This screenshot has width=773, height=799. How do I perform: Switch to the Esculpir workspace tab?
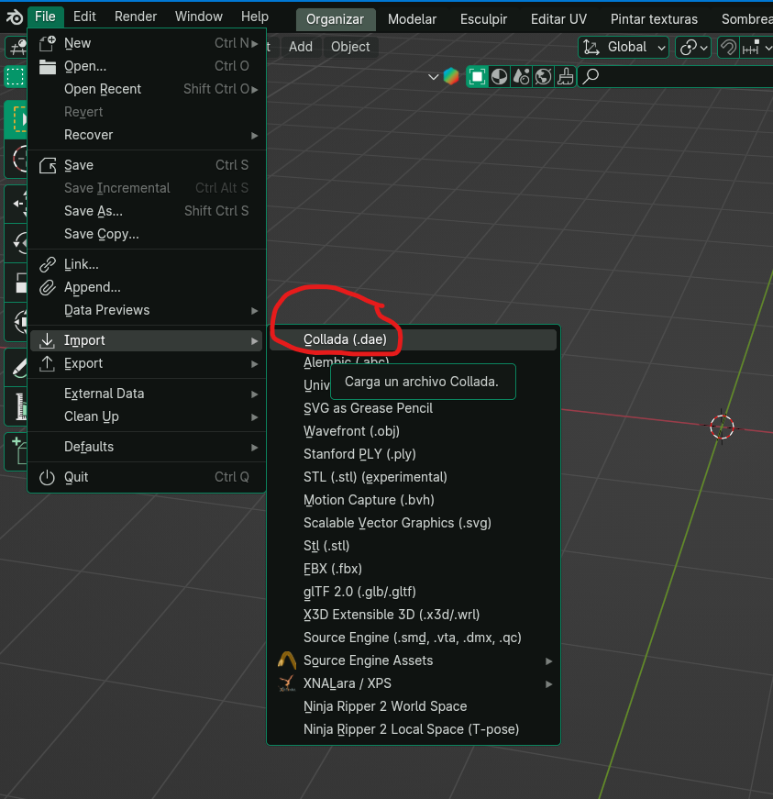coord(484,19)
